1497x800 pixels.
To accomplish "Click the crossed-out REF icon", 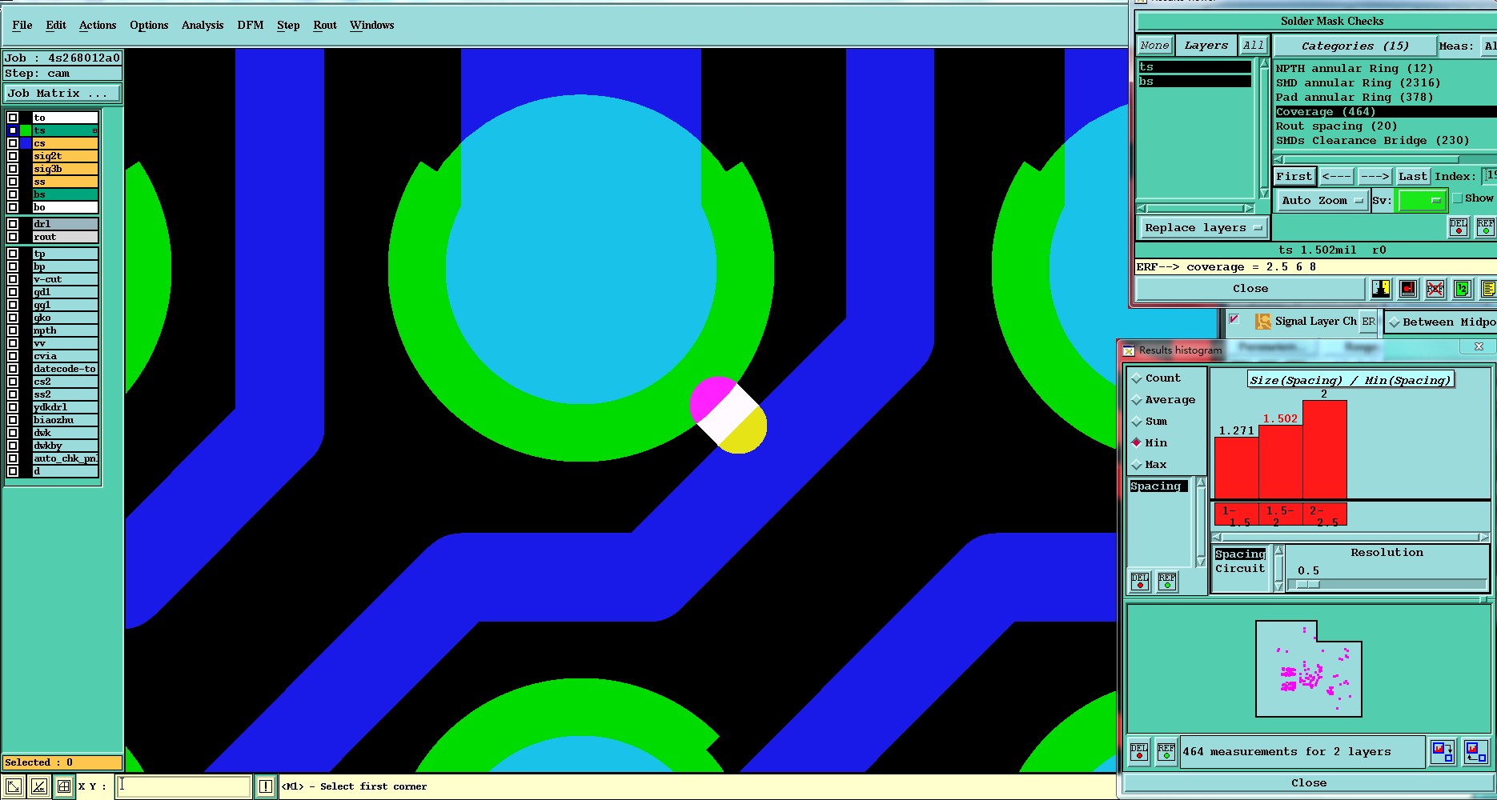I will coord(1435,289).
